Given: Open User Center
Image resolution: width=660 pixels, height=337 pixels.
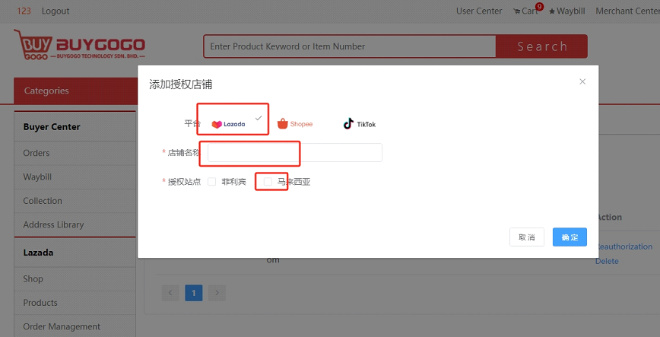Looking at the screenshot, I should [479, 11].
